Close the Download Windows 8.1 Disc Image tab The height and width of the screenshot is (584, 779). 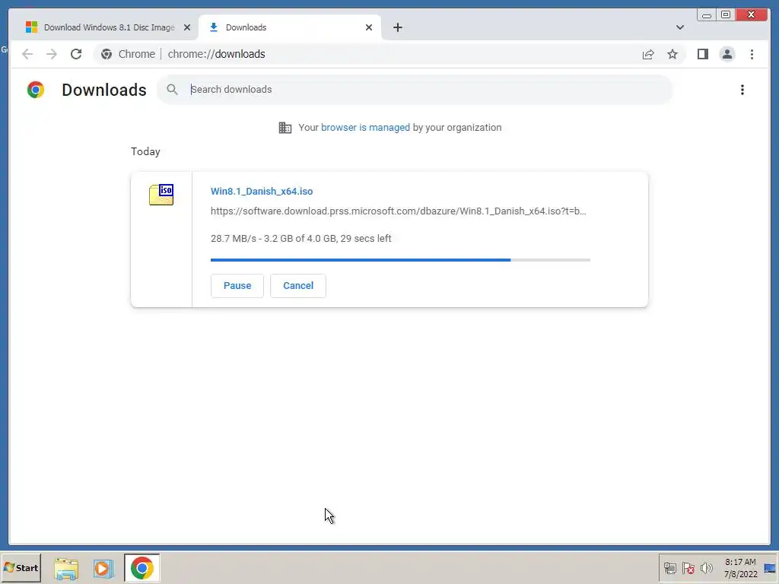(x=187, y=27)
